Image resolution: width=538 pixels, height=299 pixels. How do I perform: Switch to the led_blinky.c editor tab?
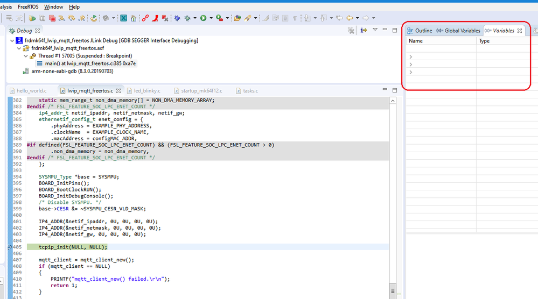144,91
